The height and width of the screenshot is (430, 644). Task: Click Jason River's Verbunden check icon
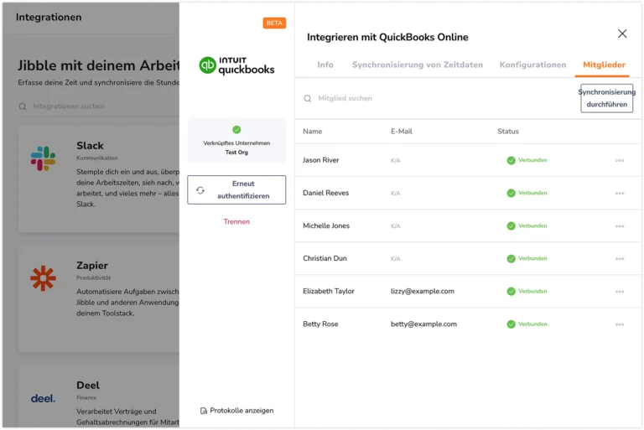point(511,160)
